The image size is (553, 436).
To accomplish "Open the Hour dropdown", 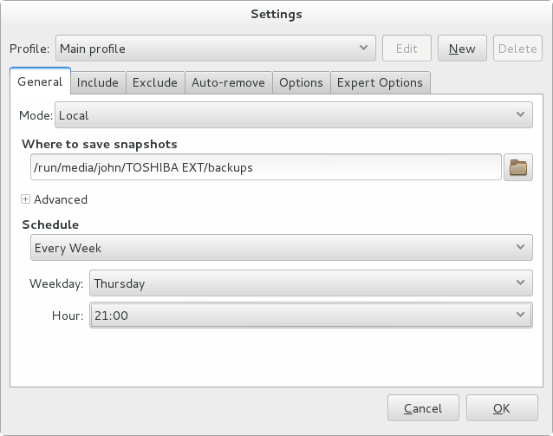I will [x=310, y=316].
